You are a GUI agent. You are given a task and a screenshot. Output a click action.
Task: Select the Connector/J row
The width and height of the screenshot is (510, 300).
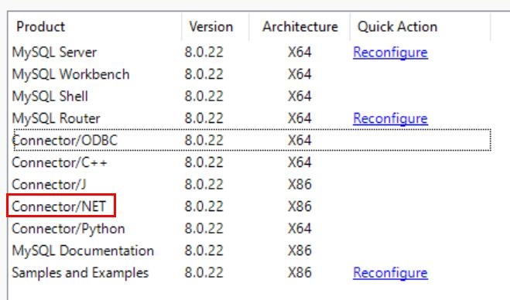[252, 185]
